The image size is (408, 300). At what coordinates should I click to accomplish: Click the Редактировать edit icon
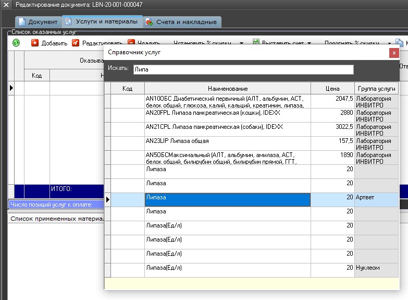76,43
